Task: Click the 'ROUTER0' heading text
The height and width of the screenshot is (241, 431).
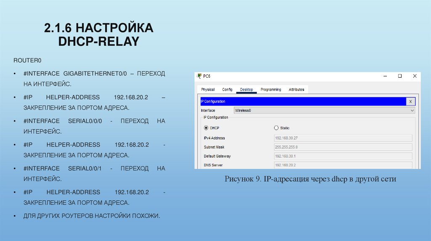Action: click(27, 60)
